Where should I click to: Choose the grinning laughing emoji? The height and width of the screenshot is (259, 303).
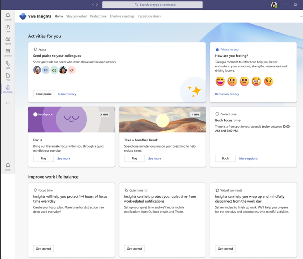[220, 81]
